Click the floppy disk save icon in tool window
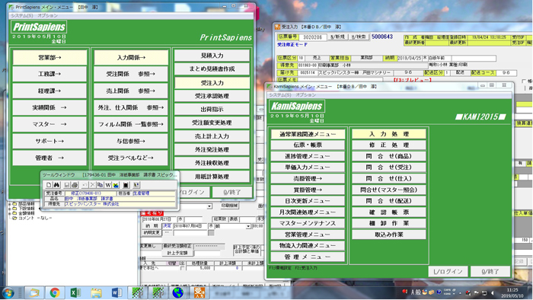The image size is (533, 300). tap(67, 185)
